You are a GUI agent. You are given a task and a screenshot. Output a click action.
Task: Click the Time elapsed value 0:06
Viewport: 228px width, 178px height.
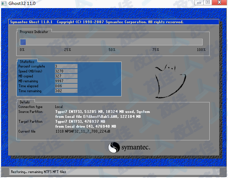[66, 86]
